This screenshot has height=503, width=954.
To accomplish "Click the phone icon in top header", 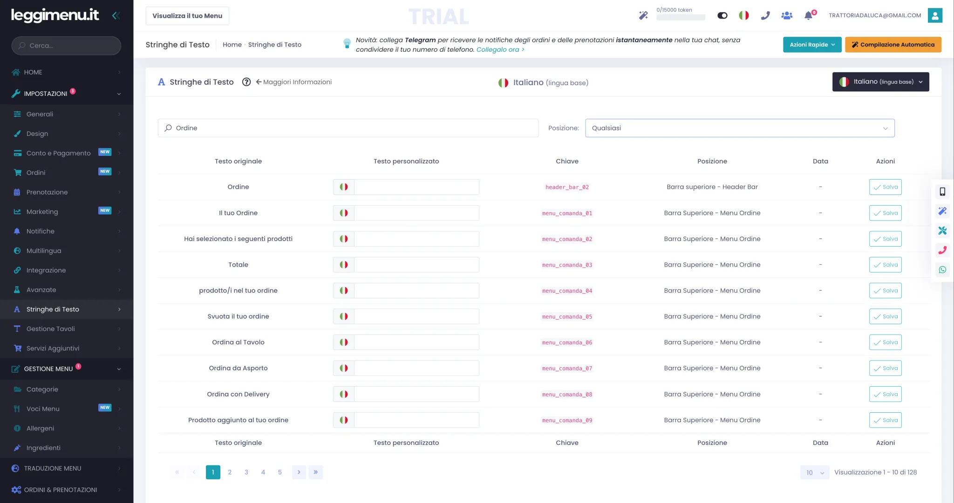I will pos(765,15).
